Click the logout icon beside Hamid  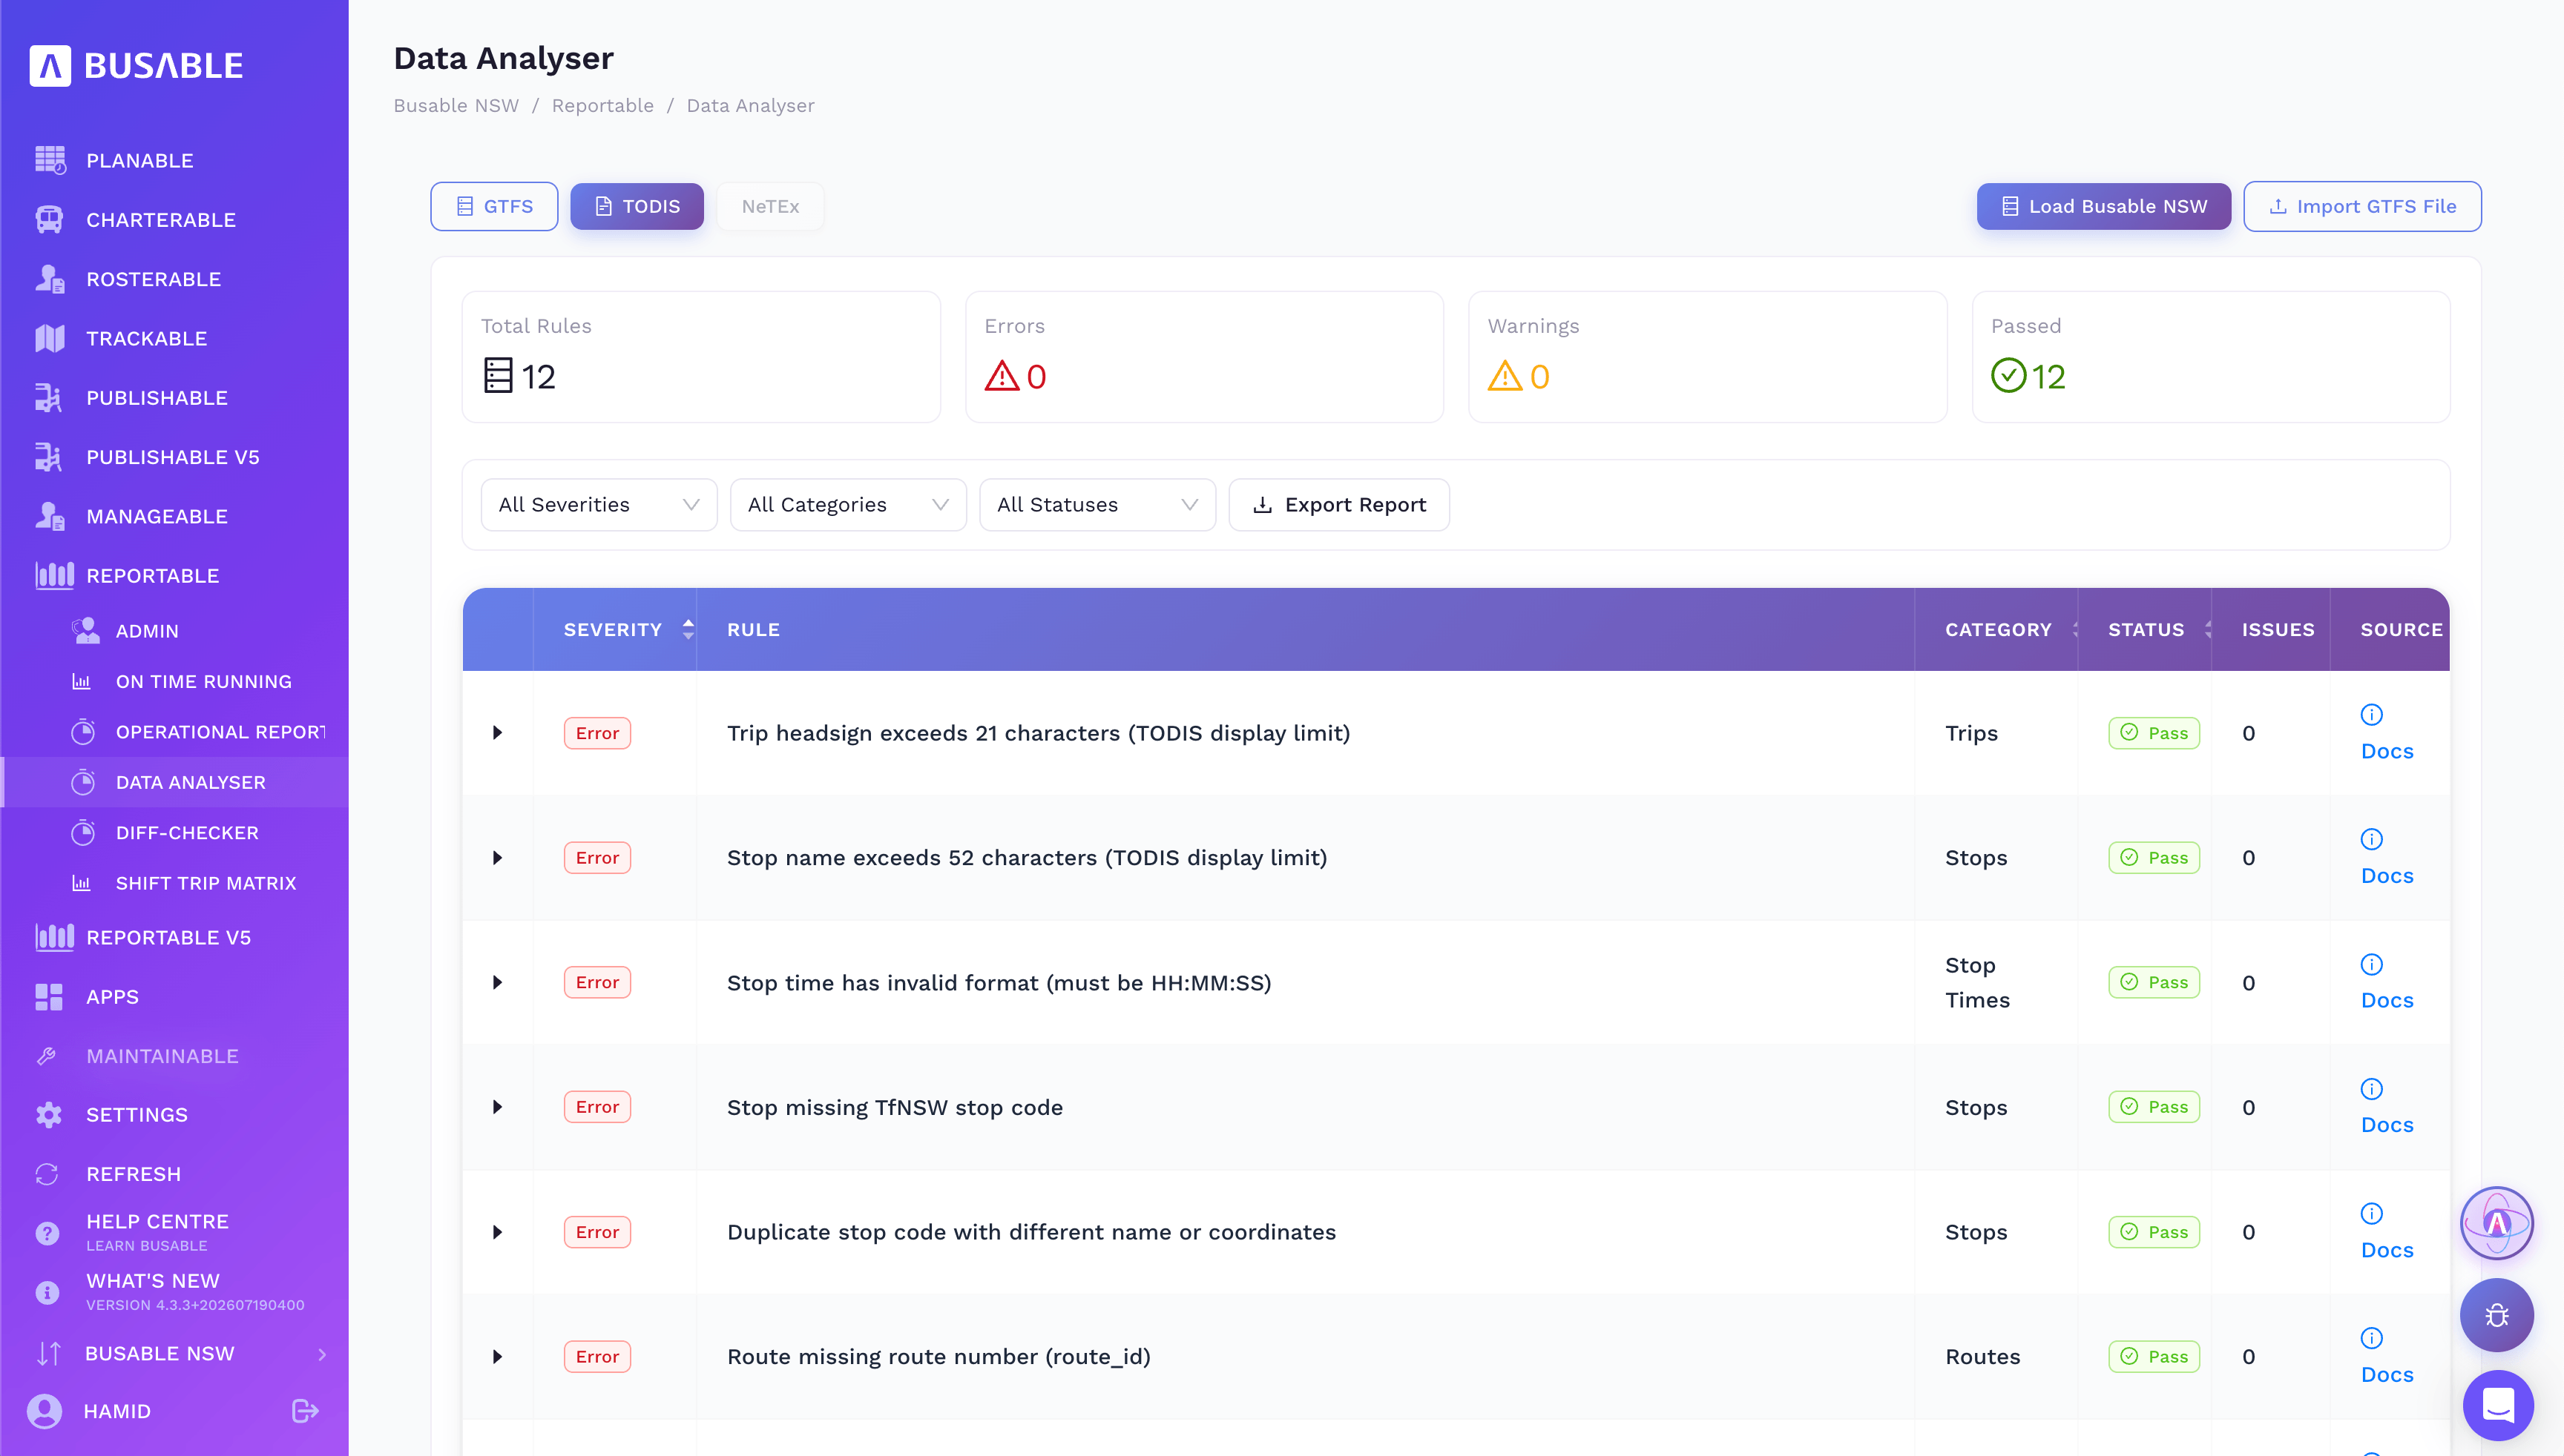(305, 1411)
